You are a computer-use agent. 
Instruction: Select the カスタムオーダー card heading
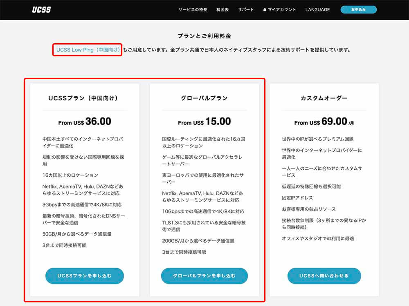[324, 98]
